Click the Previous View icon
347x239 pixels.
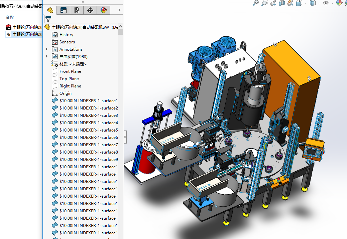(273, 3)
